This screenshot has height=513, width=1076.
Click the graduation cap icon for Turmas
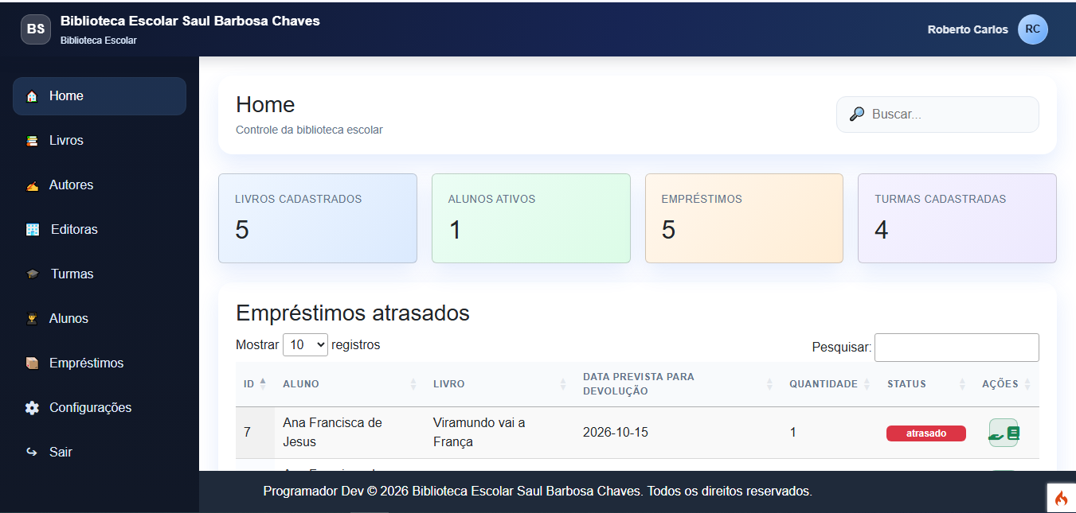(32, 274)
